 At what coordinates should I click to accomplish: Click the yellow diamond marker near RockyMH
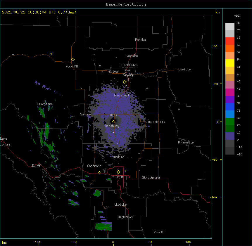coord(73,60)
